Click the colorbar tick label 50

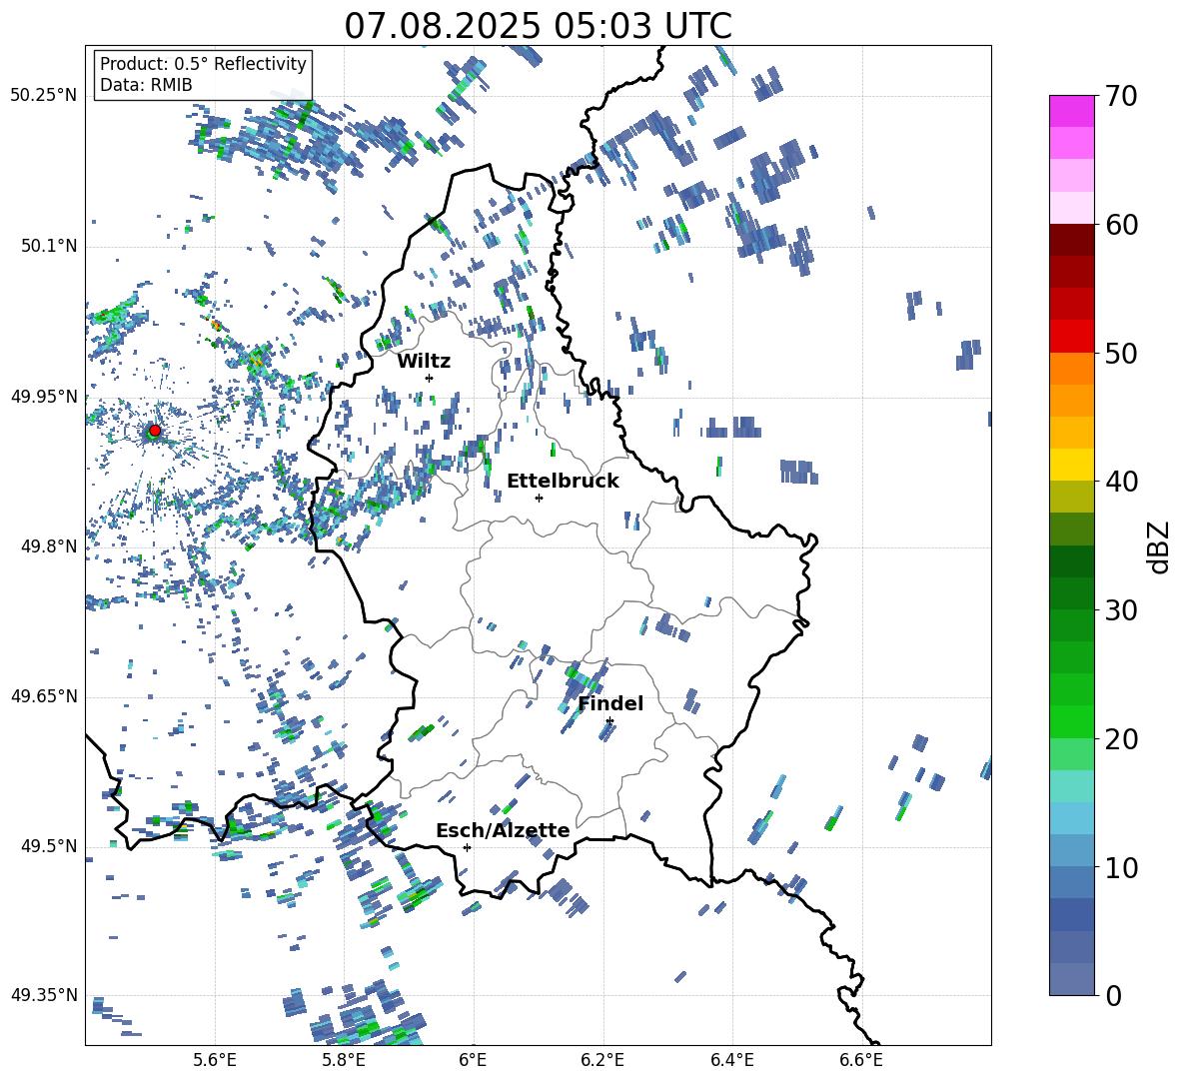pyautogui.click(x=1121, y=354)
